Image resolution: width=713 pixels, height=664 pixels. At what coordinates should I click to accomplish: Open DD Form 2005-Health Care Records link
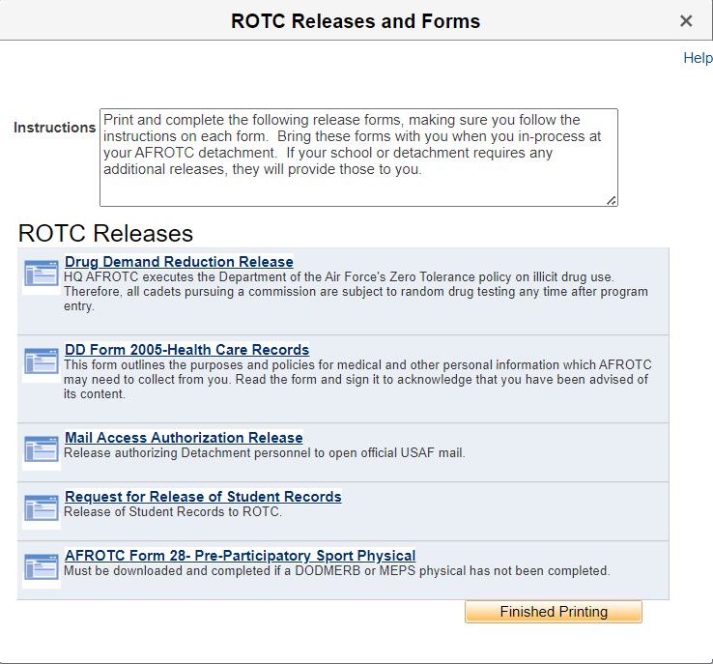click(186, 350)
